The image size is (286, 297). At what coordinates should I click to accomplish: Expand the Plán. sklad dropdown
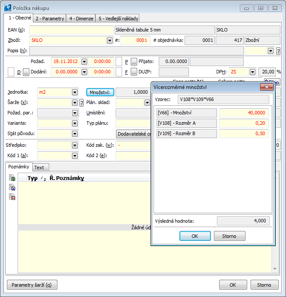(147, 103)
